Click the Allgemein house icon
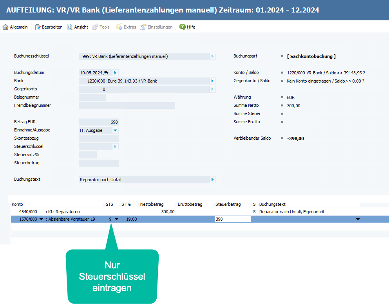This screenshot has height=304, width=389. [x=5, y=27]
